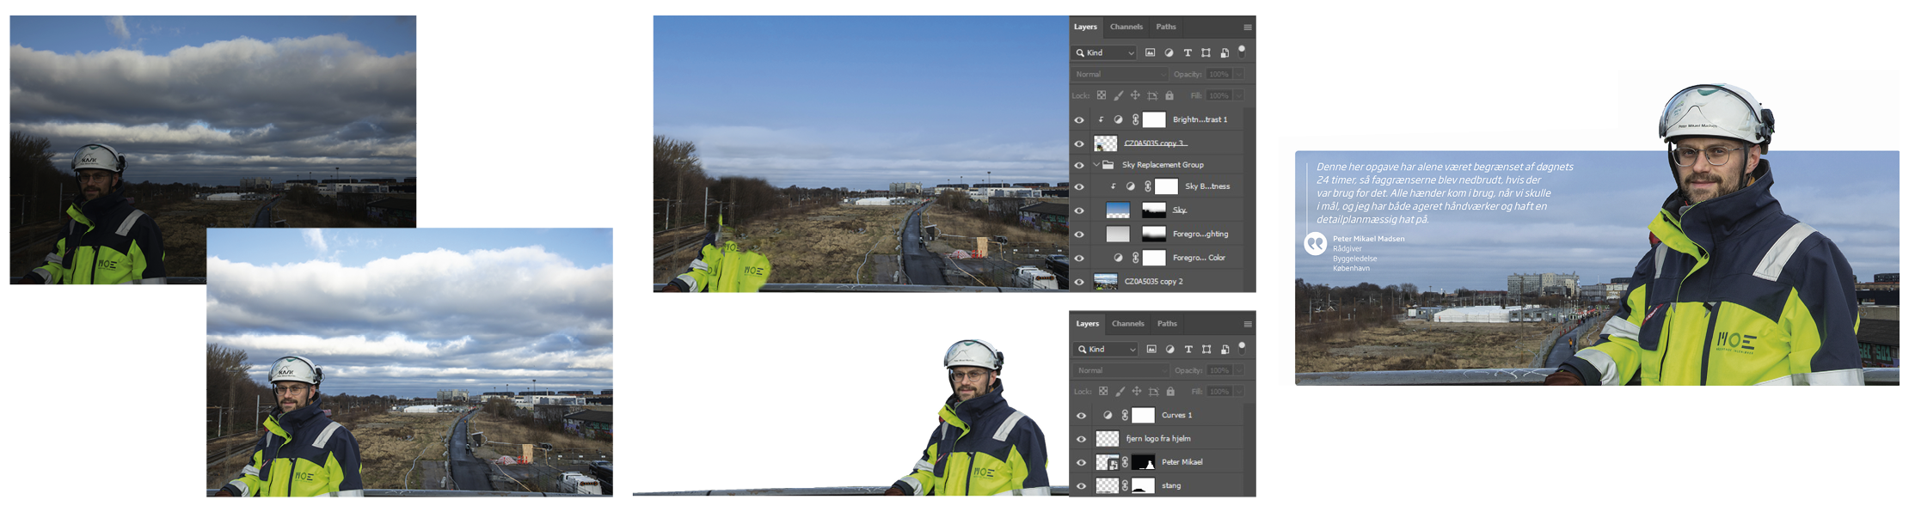Toggle visibility of Sky Replacement Group
Screen dimensions: 1909x512
point(1079,165)
